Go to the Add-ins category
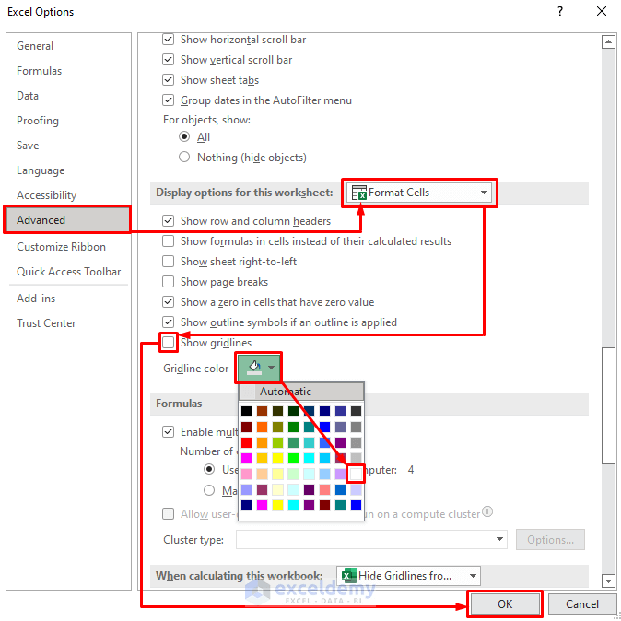Screen dimensions: 621x621 point(36,299)
